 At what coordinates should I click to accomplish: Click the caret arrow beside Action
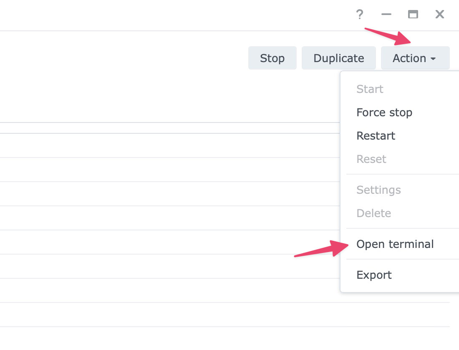tap(433, 59)
